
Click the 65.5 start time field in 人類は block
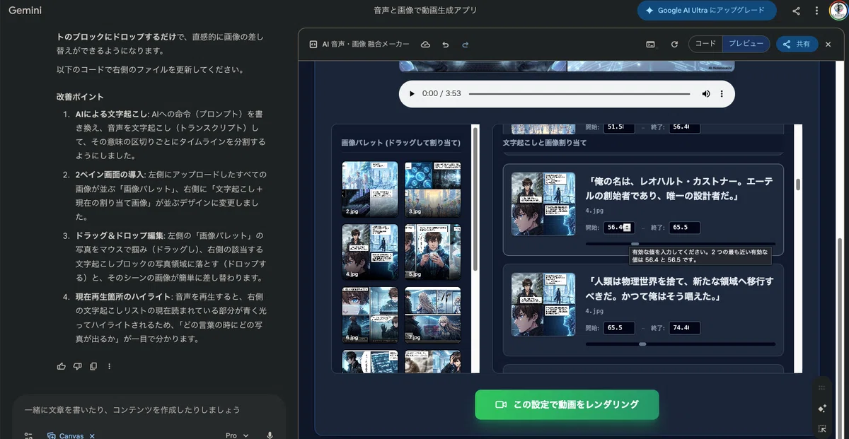[x=618, y=328]
